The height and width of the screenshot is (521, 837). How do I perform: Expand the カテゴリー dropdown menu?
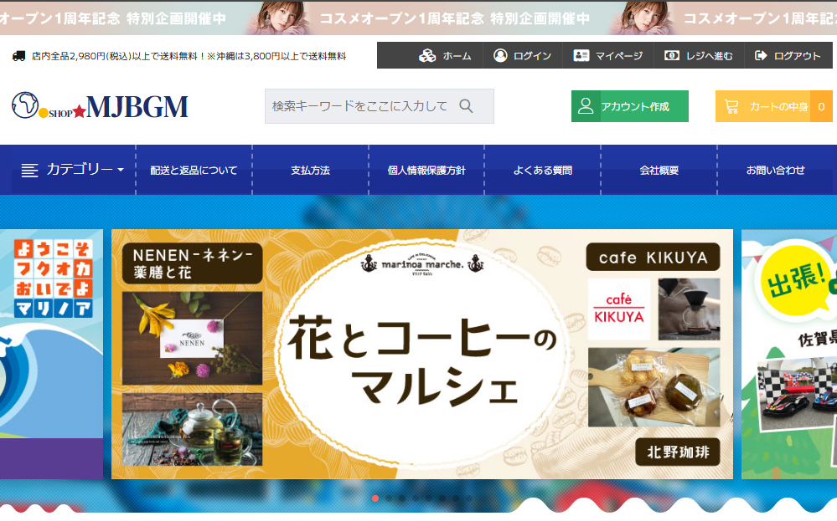pyautogui.click(x=73, y=170)
